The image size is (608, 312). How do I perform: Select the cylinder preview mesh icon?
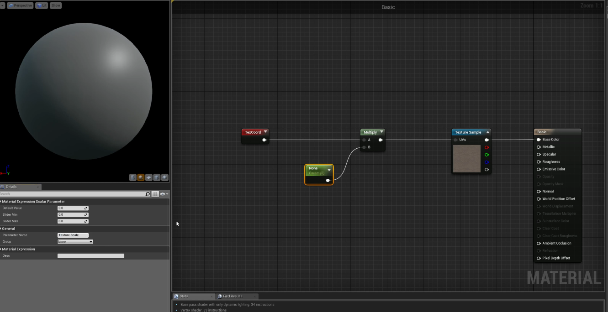(x=133, y=177)
